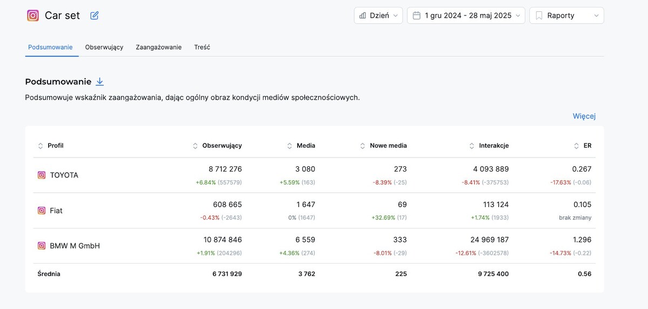Screen dimensions: 648x309
Task: Click the Interakcje column header label
Action: [x=494, y=146]
